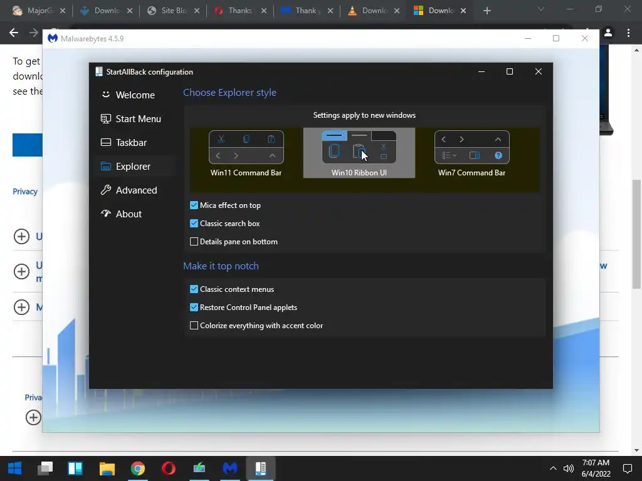Open the Windows Start button

tap(15, 468)
